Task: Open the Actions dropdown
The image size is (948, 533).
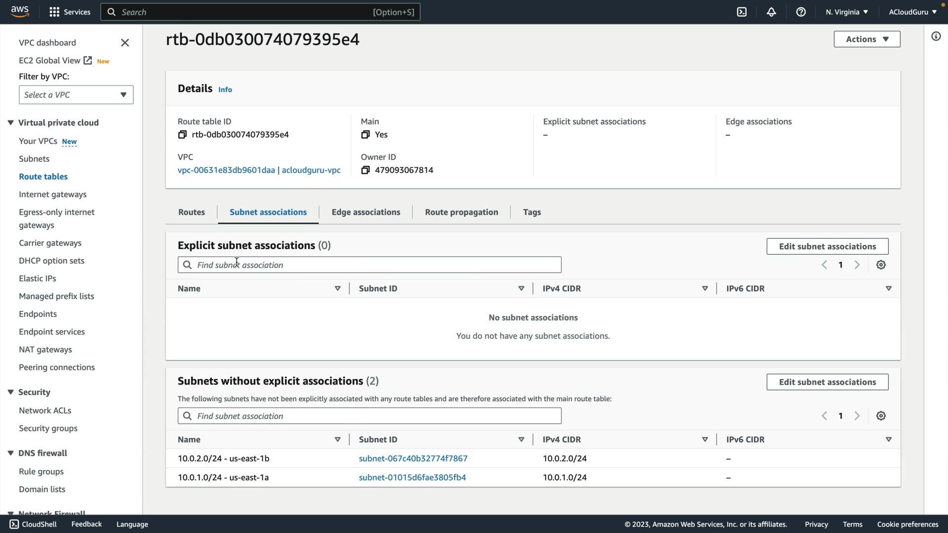Action: (x=867, y=39)
